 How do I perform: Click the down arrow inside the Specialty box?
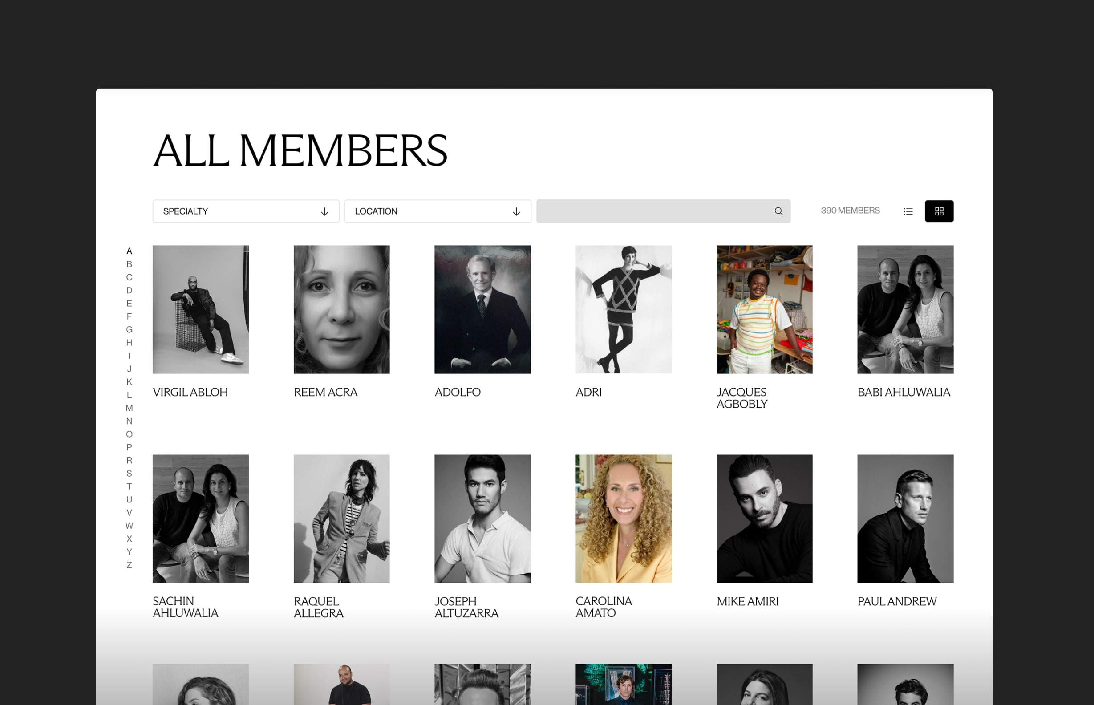tap(325, 211)
